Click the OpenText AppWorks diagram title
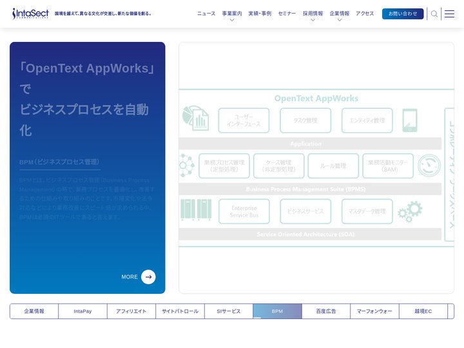 [x=316, y=98]
